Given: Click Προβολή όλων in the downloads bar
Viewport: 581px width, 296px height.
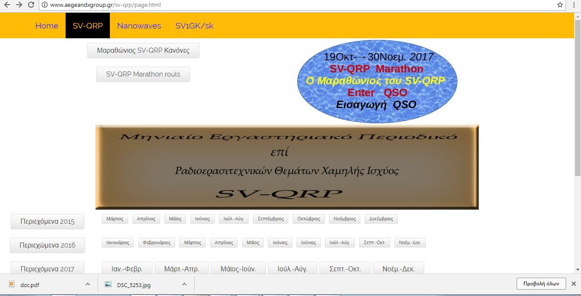Looking at the screenshot, I should click(541, 284).
